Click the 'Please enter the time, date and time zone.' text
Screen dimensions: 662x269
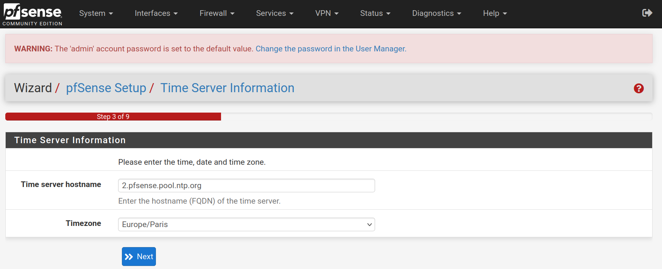click(192, 162)
